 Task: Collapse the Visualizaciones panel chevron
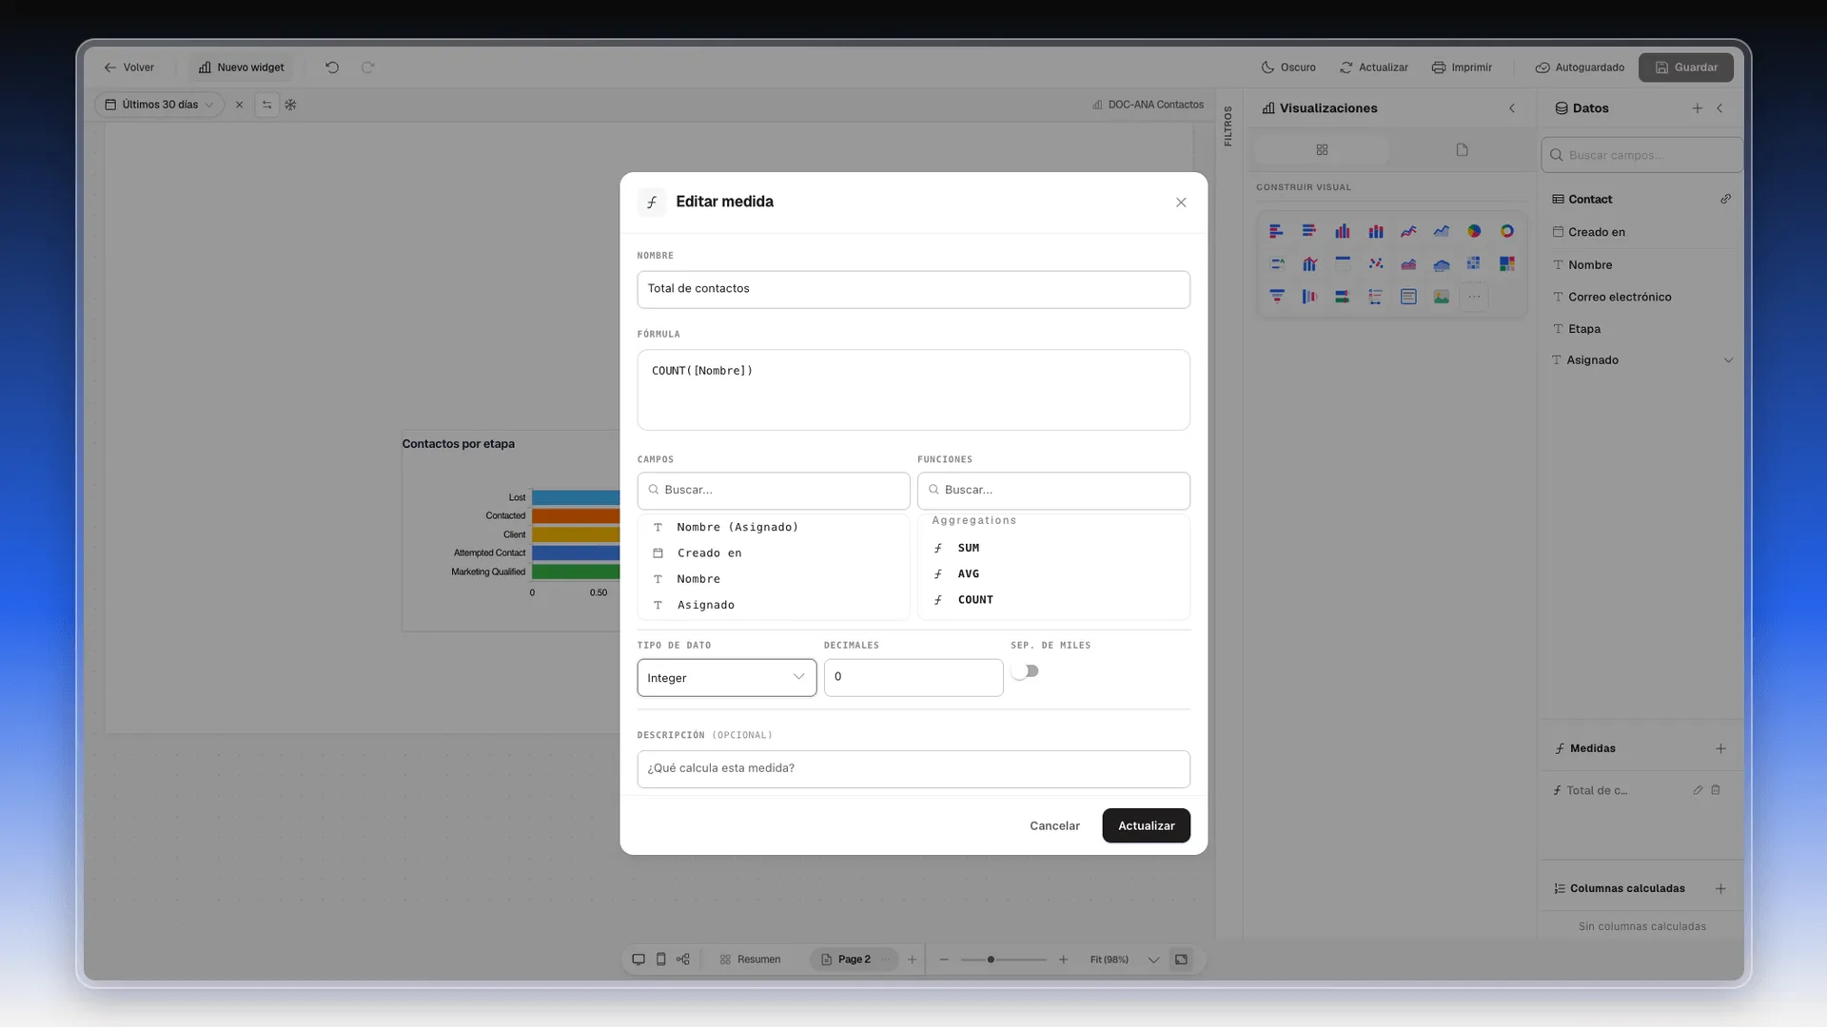pyautogui.click(x=1512, y=108)
